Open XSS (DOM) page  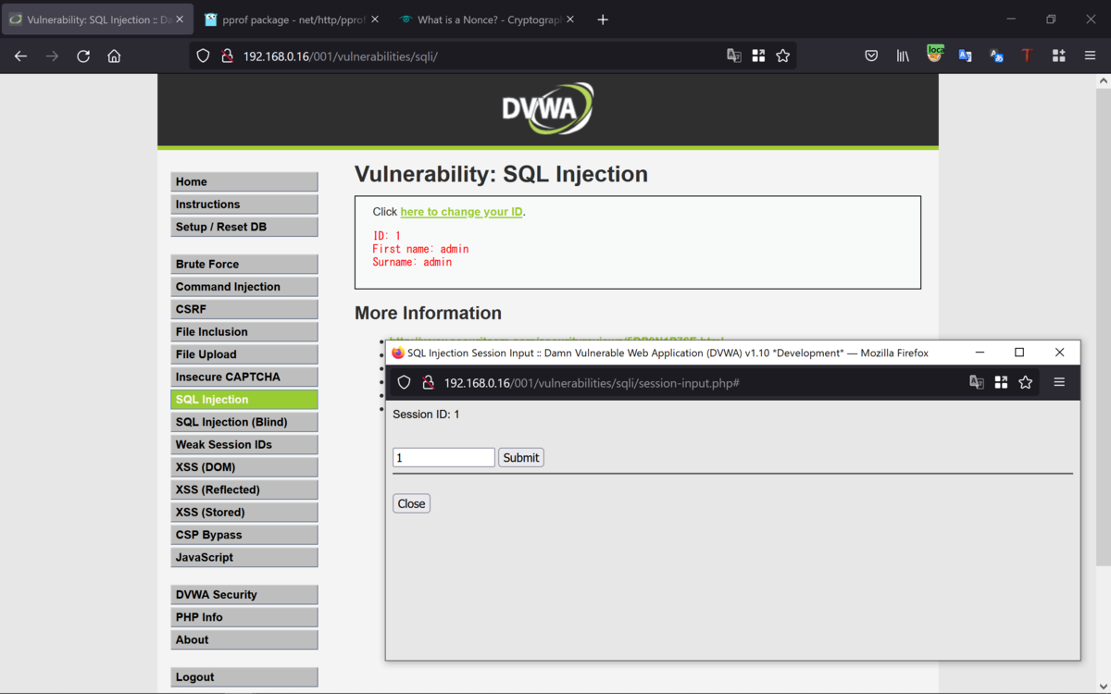tap(244, 467)
